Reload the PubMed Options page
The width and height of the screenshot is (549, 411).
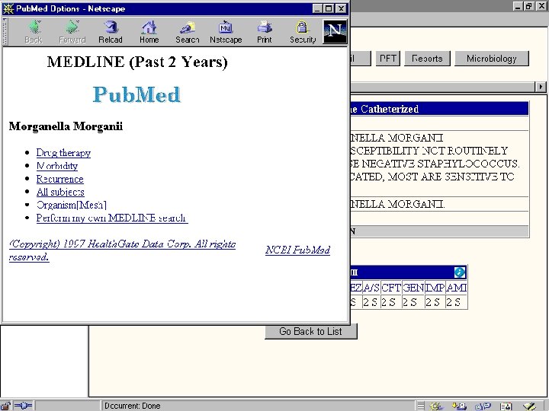click(111, 32)
